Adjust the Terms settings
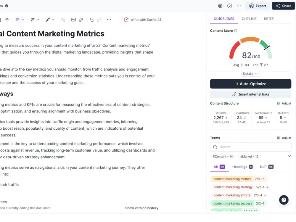Viewport: 296px width, 222px height. (x=284, y=138)
